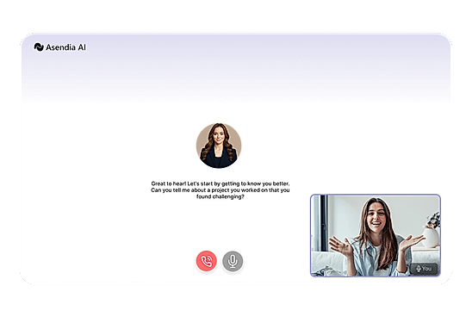The width and height of the screenshot is (472, 317).
Task: Click the Asendia AI swirl logo icon
Action: click(39, 47)
